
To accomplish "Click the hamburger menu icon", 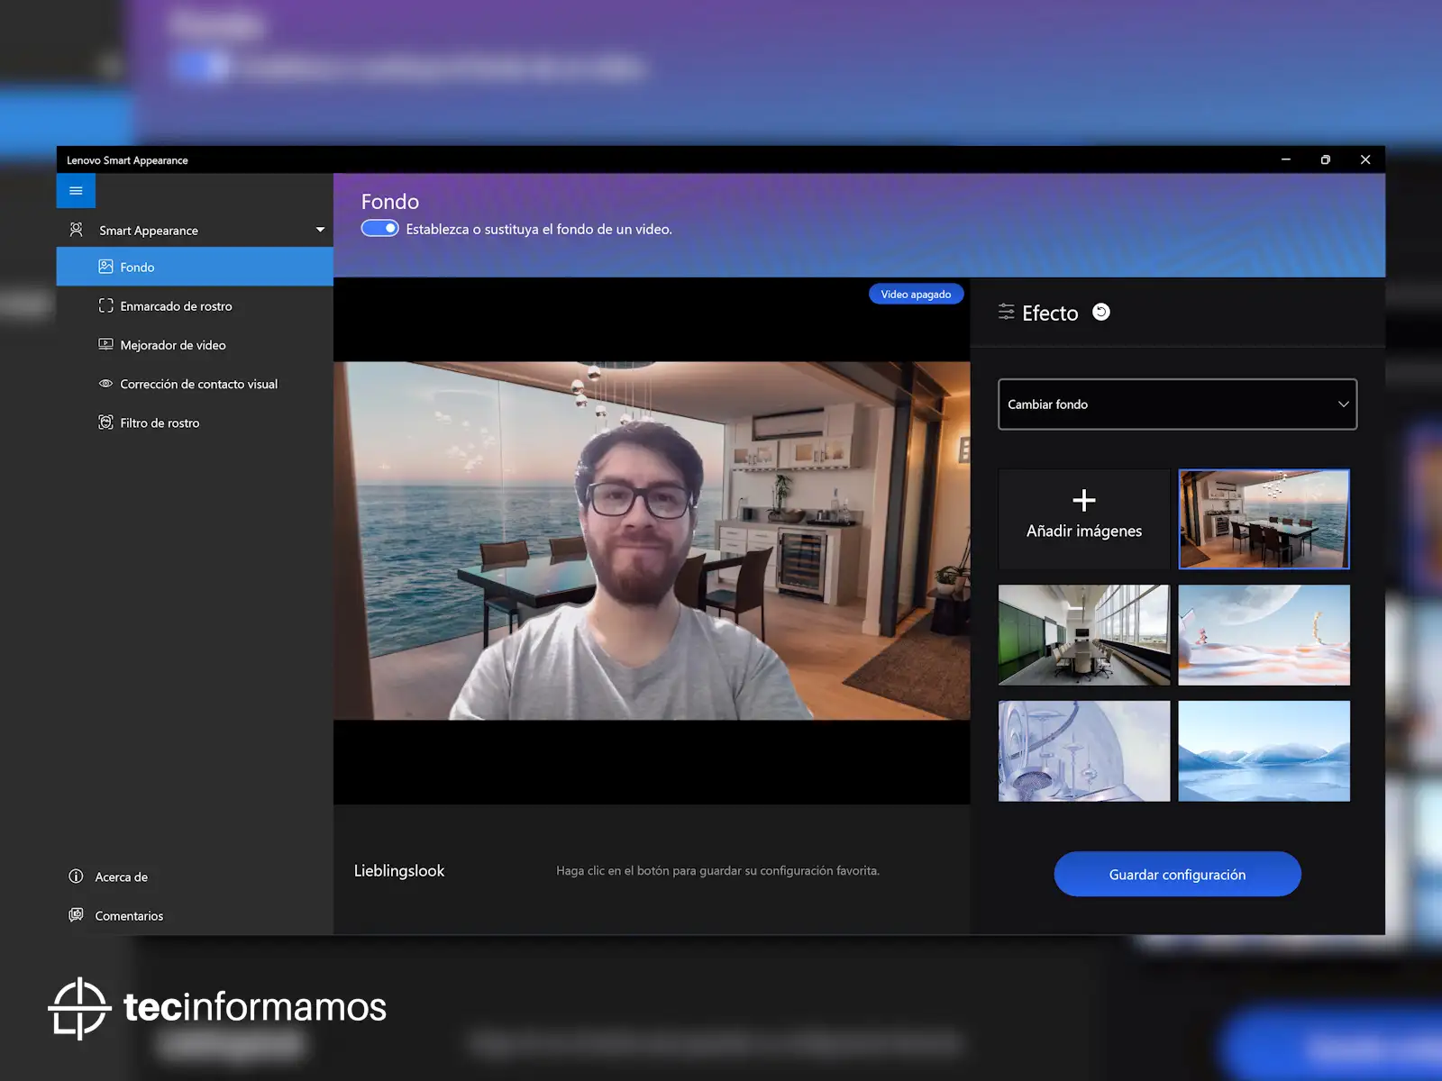I will pyautogui.click(x=76, y=191).
